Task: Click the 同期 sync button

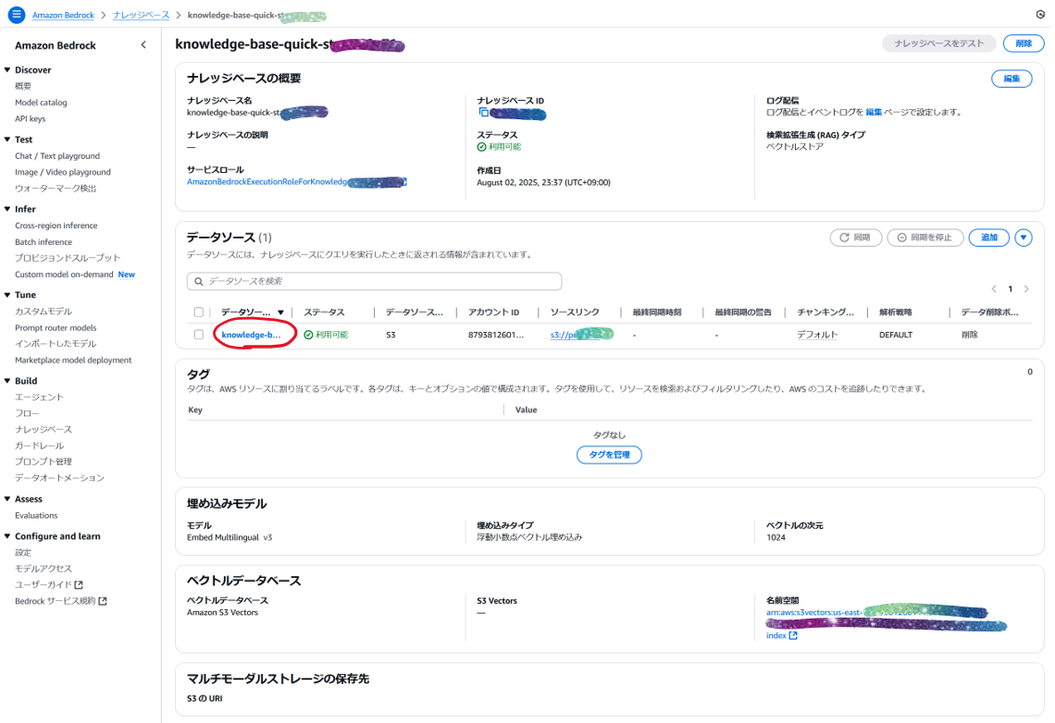Action: (856, 238)
